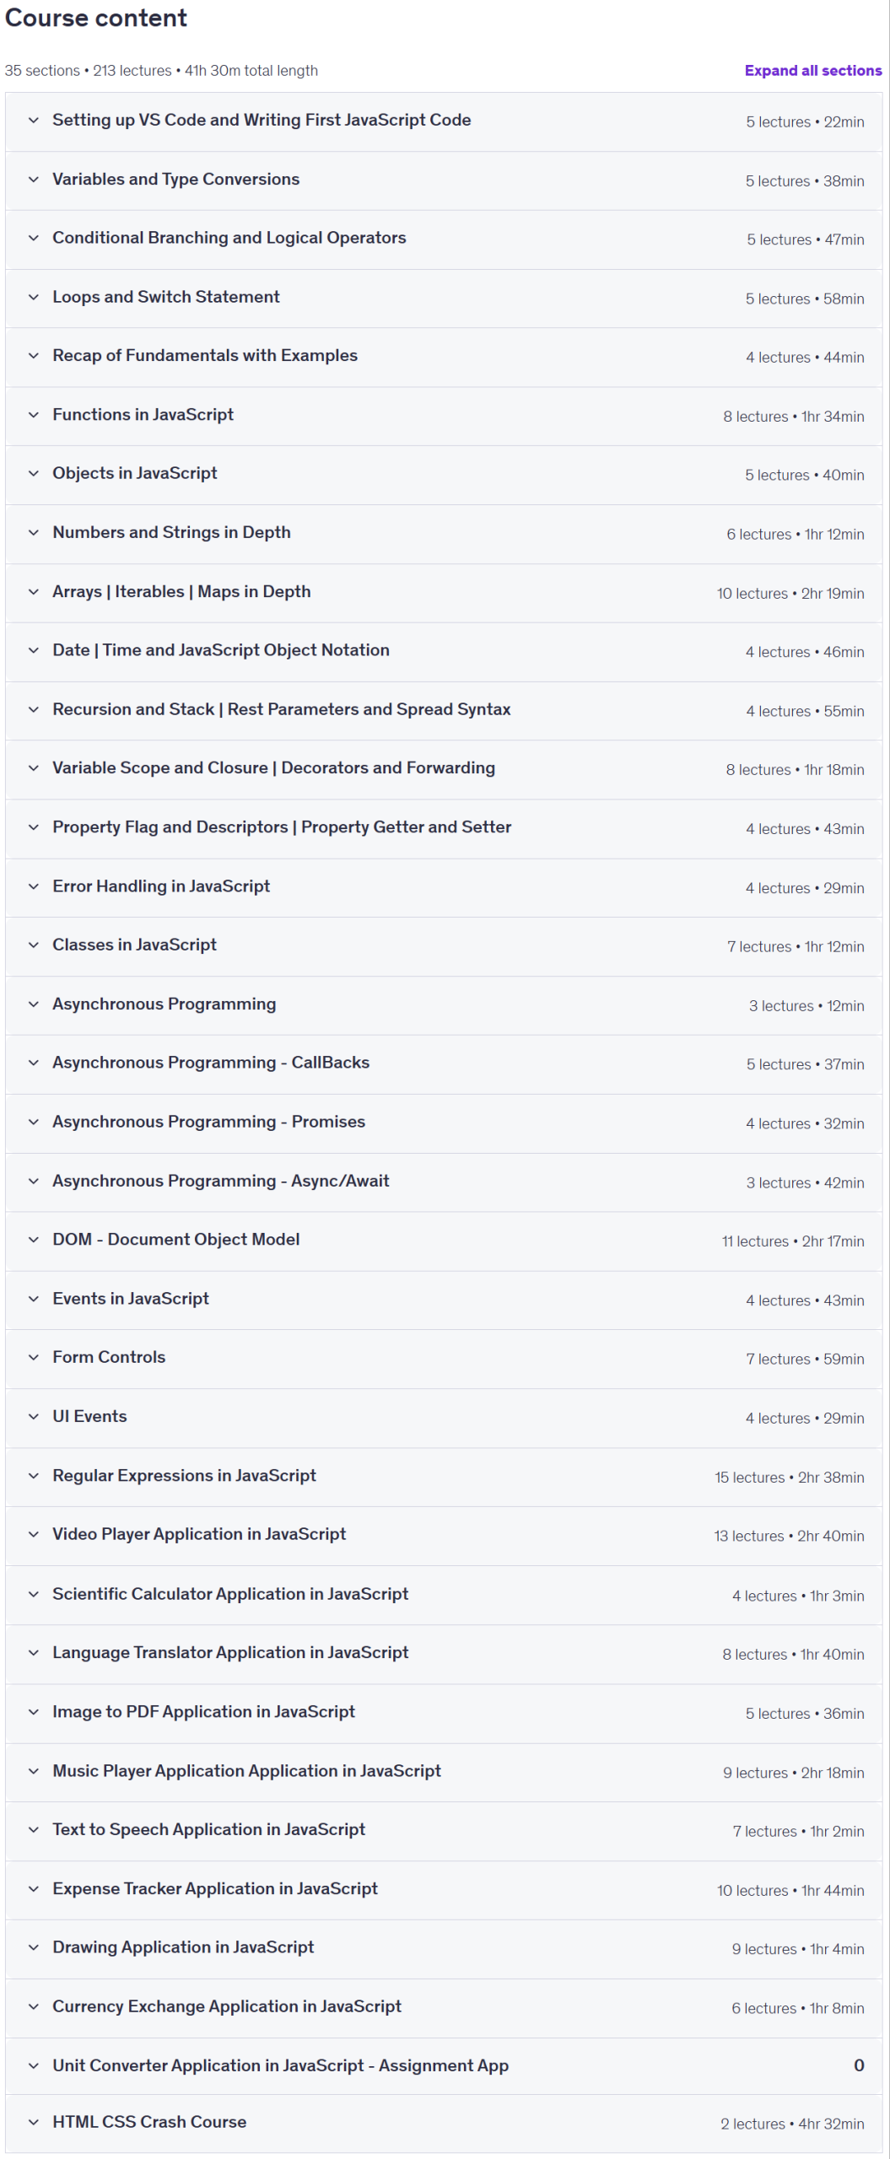Expand chevron for Conditional Branching and Logical Operators
This screenshot has width=890, height=2159.
(34, 238)
